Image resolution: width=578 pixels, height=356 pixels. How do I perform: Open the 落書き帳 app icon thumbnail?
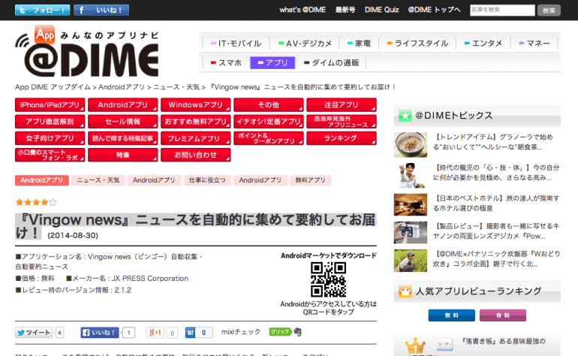[444, 345]
